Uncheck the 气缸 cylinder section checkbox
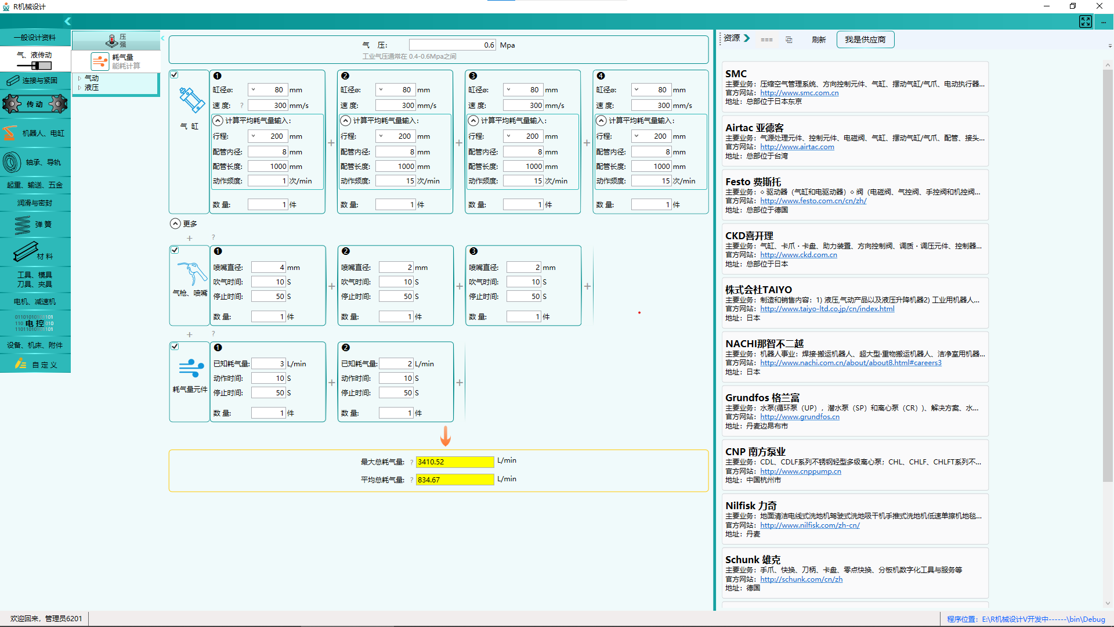 pyautogui.click(x=175, y=75)
